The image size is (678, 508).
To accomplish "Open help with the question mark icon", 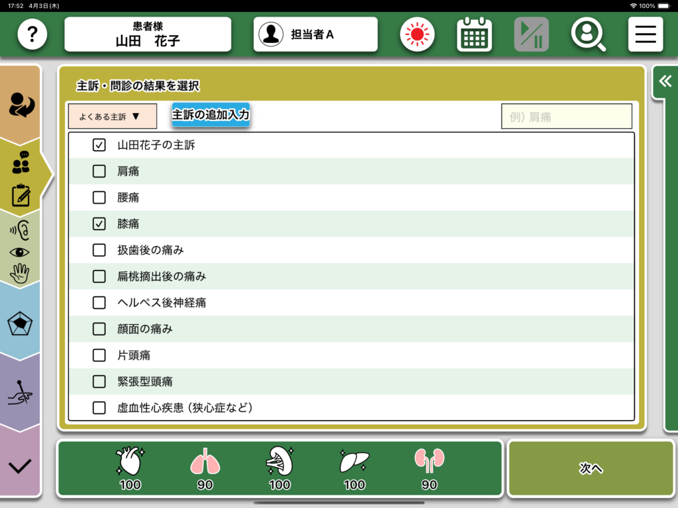I will [x=32, y=34].
